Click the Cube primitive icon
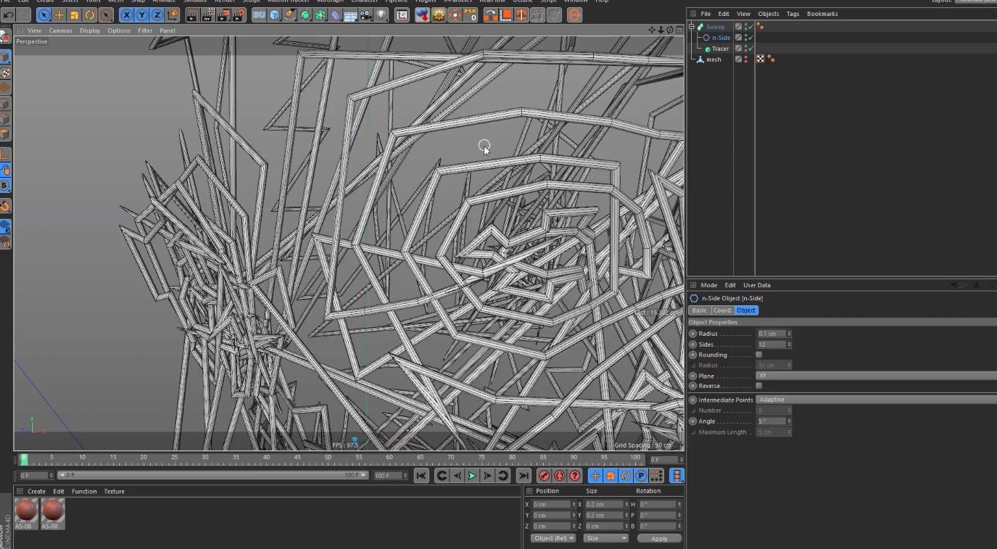997x549 pixels. click(275, 15)
